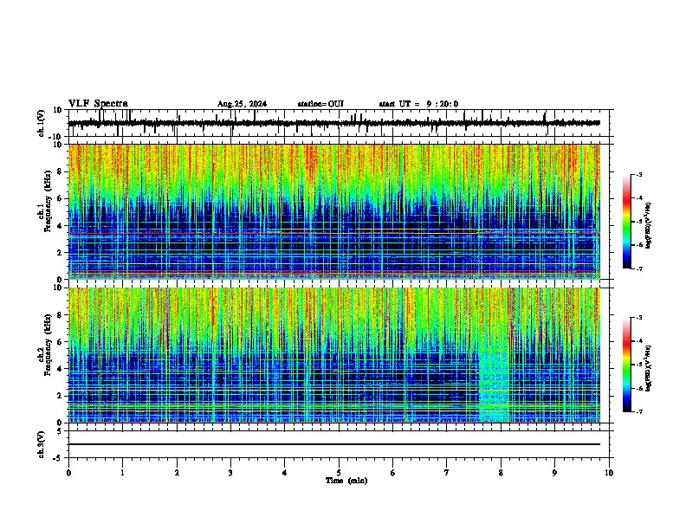The height and width of the screenshot is (530, 686).
Task: Click the "ch.1(V)" waveform axis label
Action: coord(42,123)
